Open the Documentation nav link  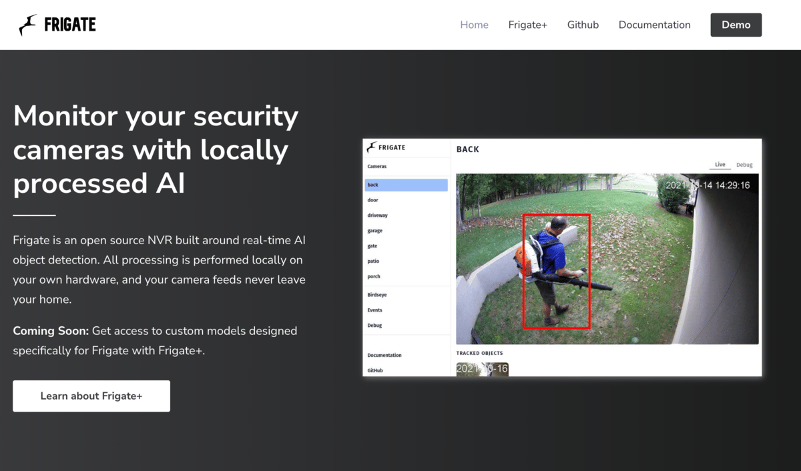(x=655, y=25)
